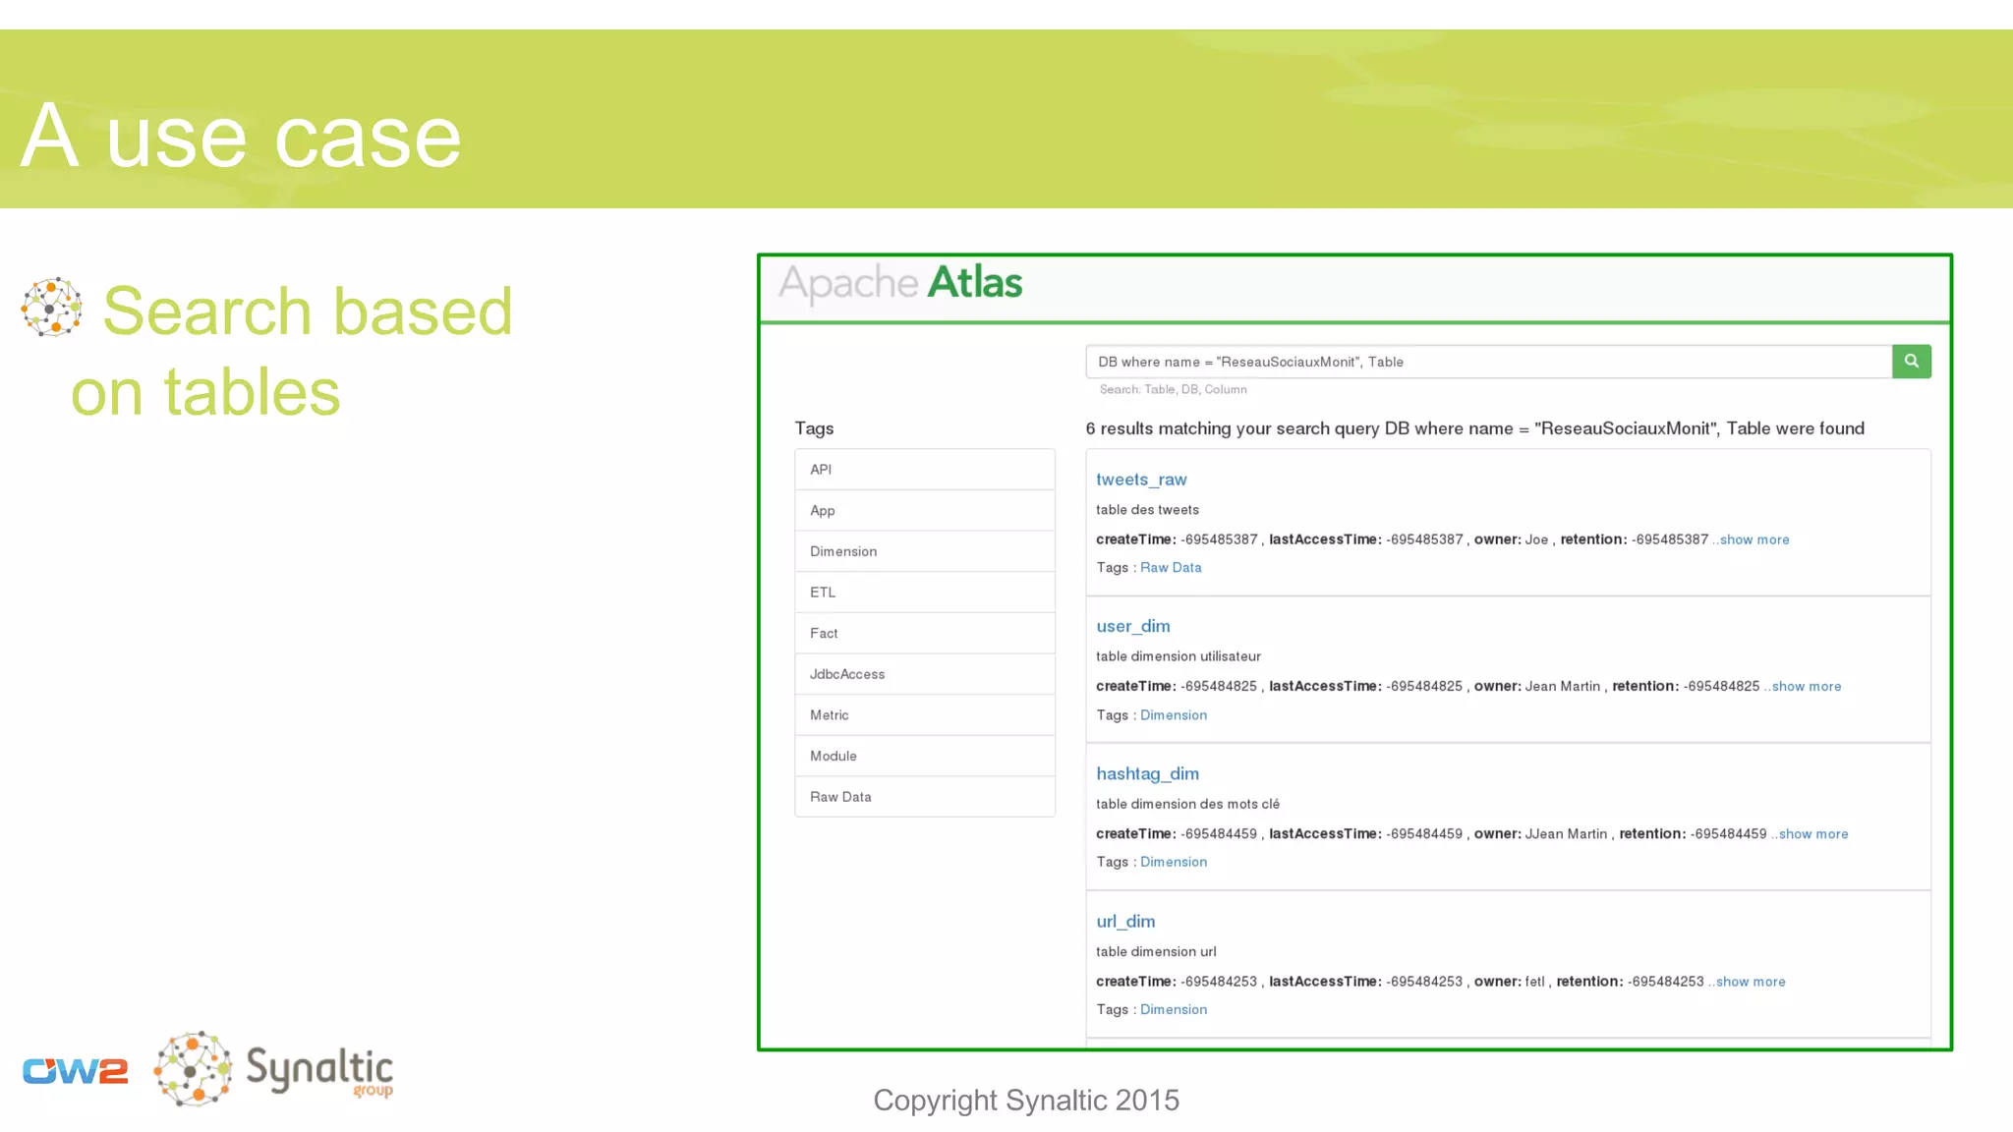Screen dimensions: 2013x1132
Task: Select the ETL tag
Action: coord(924,593)
